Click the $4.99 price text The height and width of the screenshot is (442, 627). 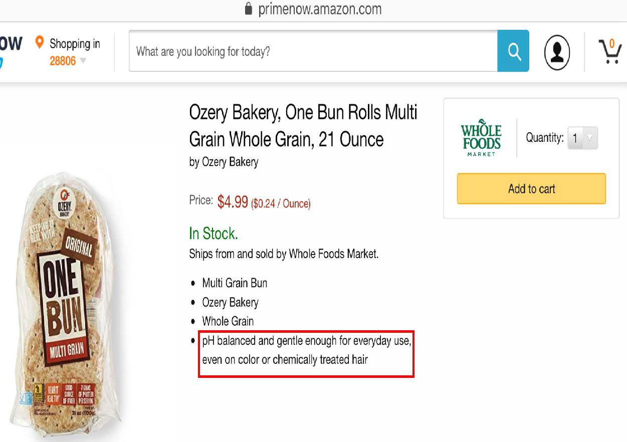(x=233, y=201)
